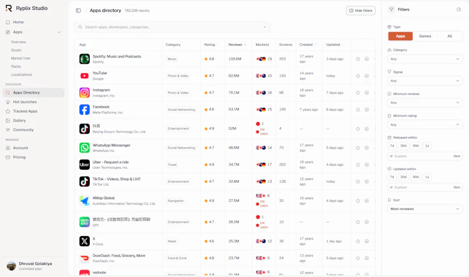Star the Spotify row to track it
Viewport: 469px width, 277px height.
click(x=358, y=59)
